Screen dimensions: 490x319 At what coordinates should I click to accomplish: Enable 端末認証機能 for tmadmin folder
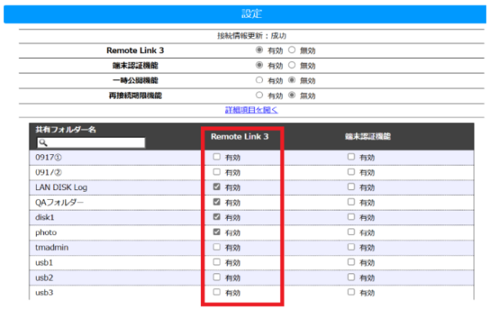351,247
